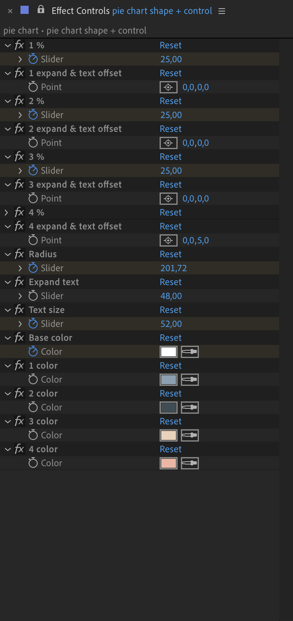This screenshot has width=293, height=621.
Task: Click the Radius Slider stopwatch icon
Action: (33, 268)
